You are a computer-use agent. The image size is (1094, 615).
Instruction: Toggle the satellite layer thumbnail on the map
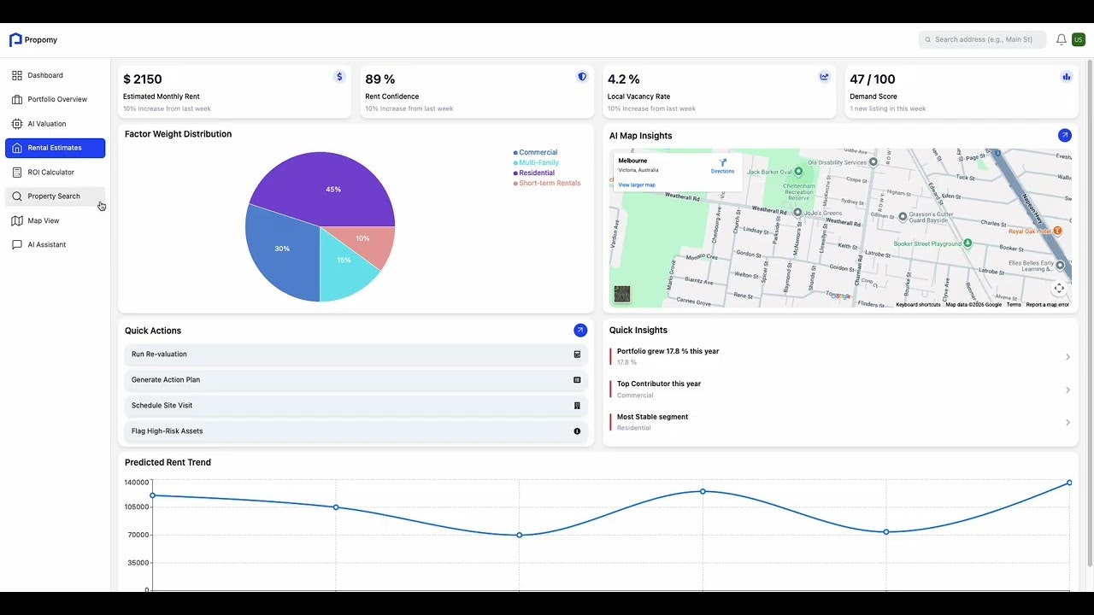tap(622, 294)
